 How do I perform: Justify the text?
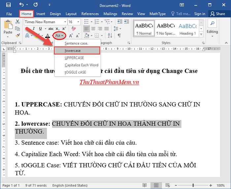[107, 29]
